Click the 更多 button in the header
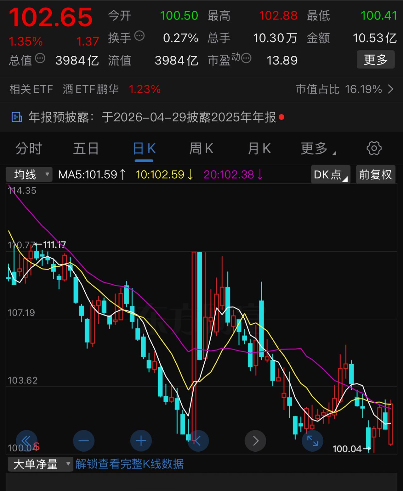The image size is (403, 491). click(375, 60)
